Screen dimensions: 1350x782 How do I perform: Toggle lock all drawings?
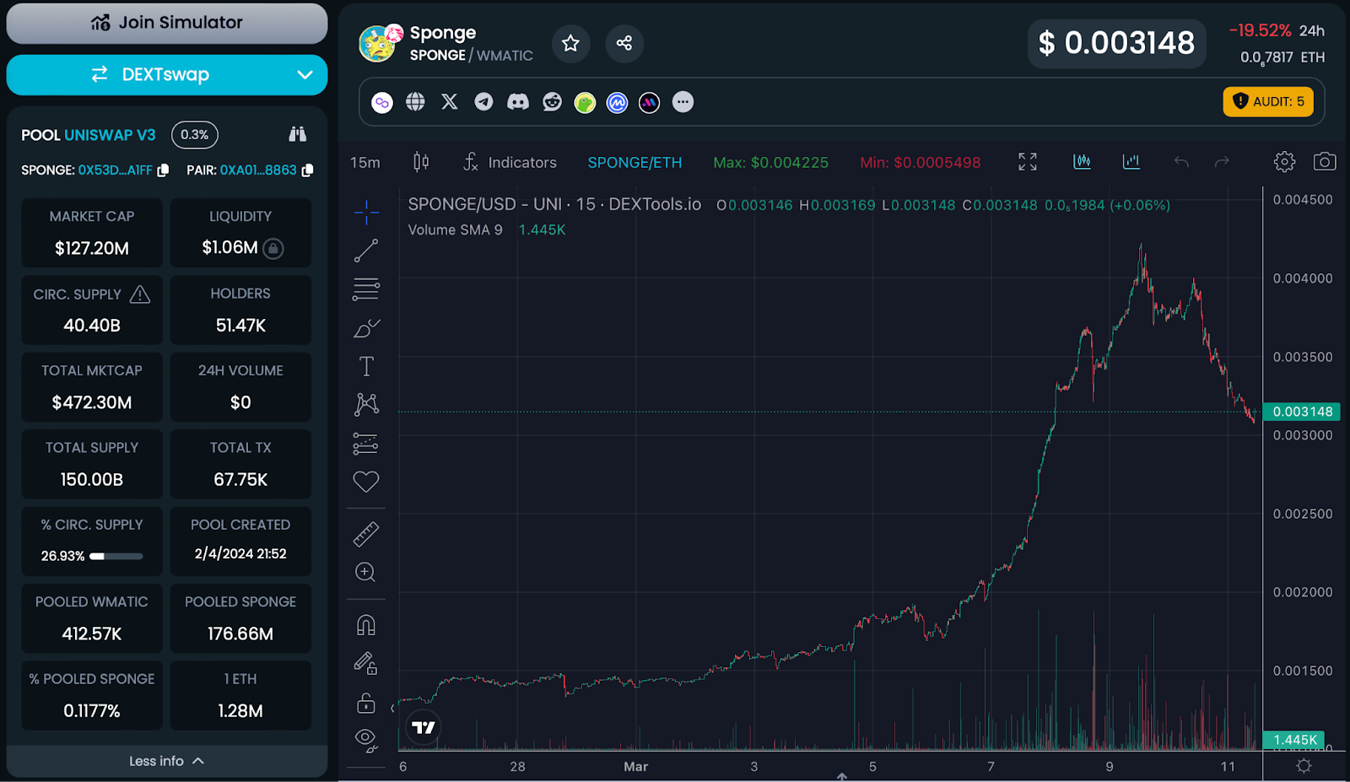click(366, 702)
